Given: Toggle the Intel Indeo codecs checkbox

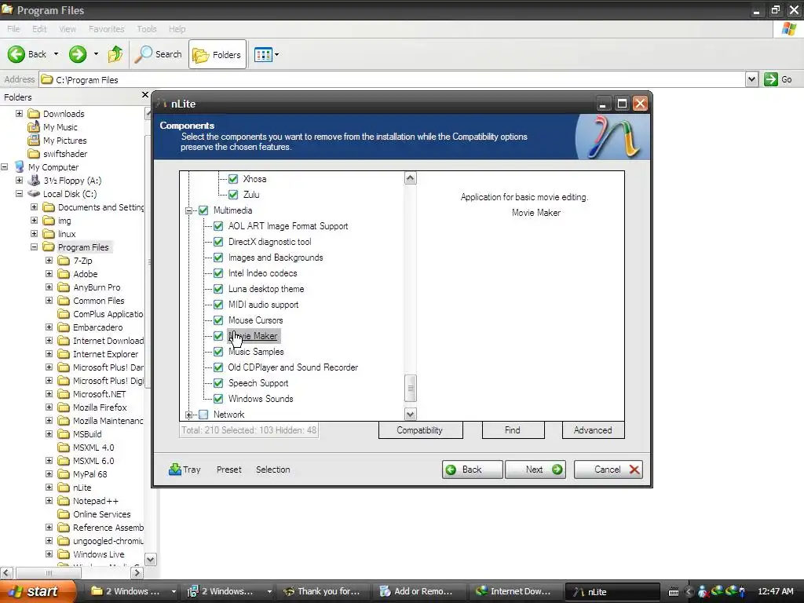Looking at the screenshot, I should click(218, 272).
